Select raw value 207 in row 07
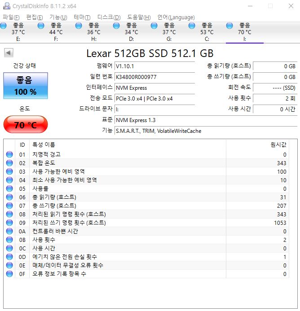This screenshot has width=300, height=311. click(x=282, y=206)
